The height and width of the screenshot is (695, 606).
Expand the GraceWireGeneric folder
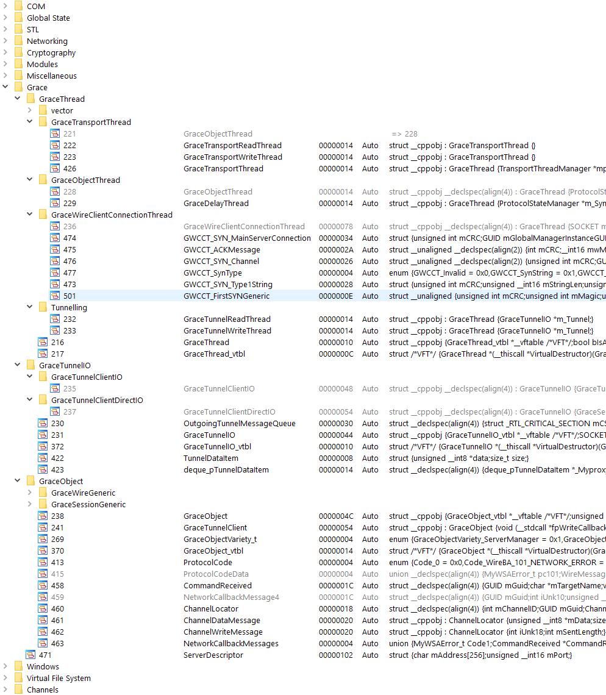pos(30,493)
